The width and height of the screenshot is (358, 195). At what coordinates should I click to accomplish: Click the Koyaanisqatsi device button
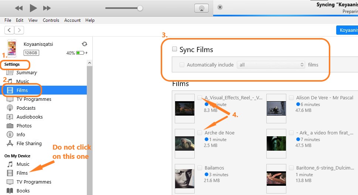[347, 30]
